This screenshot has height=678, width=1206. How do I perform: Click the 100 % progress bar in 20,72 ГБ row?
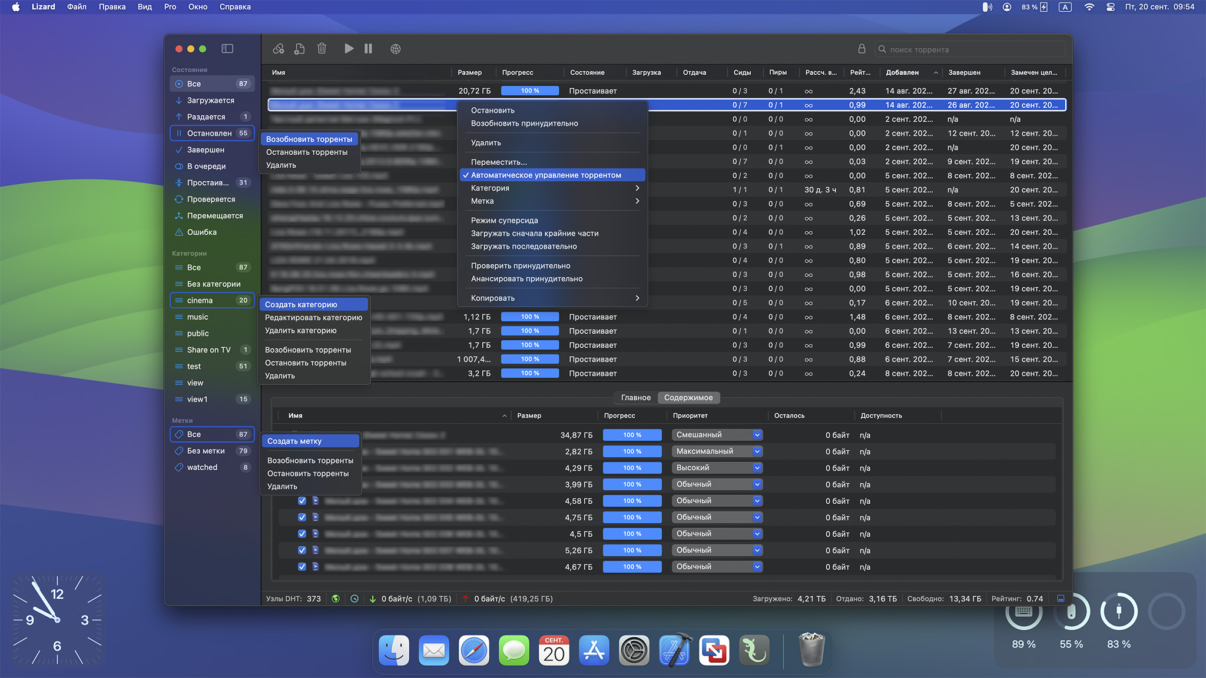(x=530, y=91)
